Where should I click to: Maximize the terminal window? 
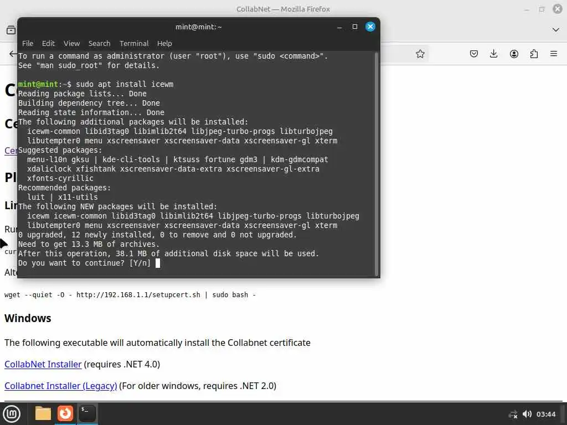(x=355, y=27)
